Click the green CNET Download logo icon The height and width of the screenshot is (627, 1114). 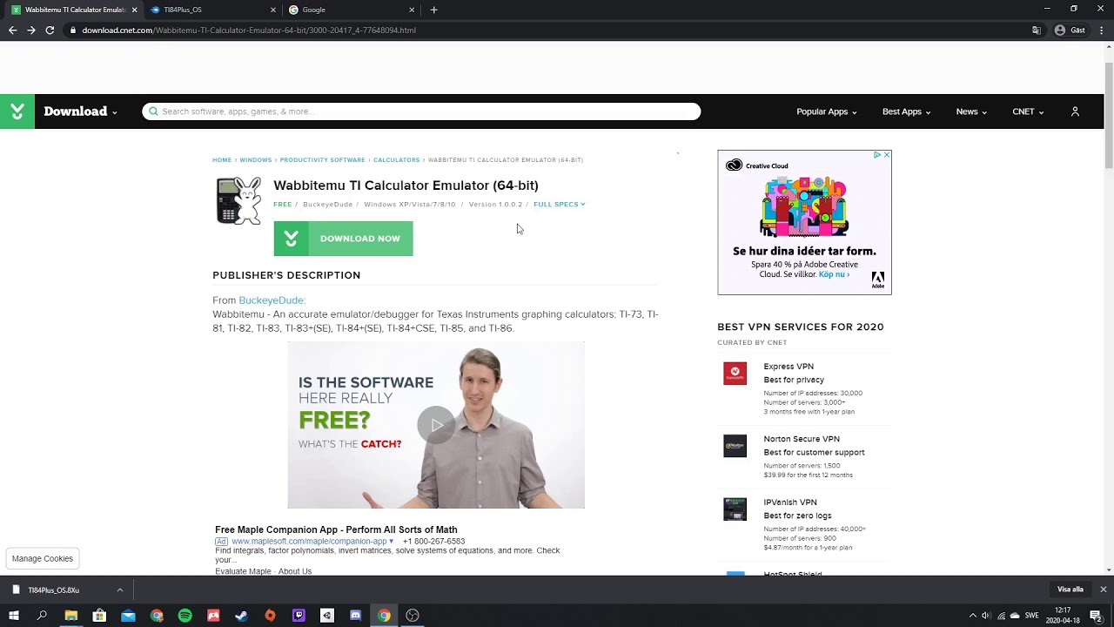[17, 111]
